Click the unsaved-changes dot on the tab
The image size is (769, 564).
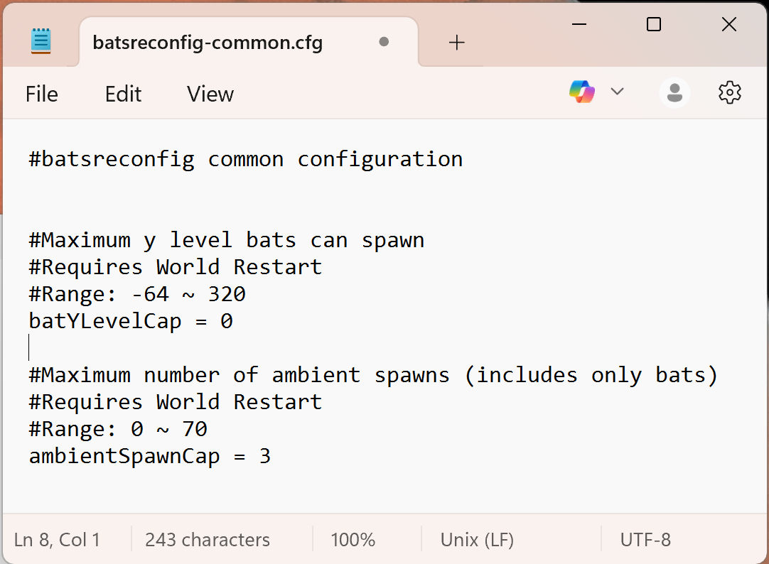384,42
